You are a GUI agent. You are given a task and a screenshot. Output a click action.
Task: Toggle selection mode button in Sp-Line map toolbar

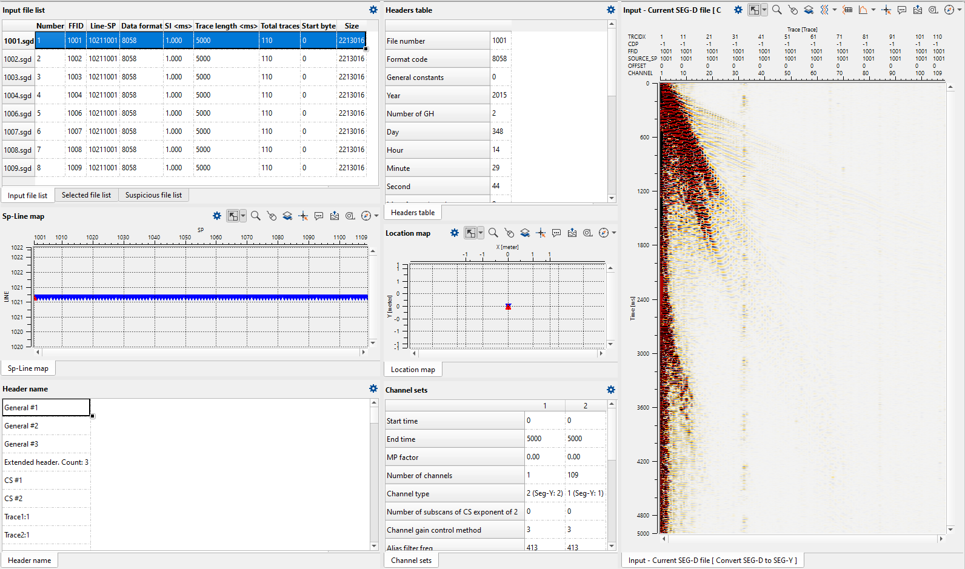pyautogui.click(x=233, y=216)
